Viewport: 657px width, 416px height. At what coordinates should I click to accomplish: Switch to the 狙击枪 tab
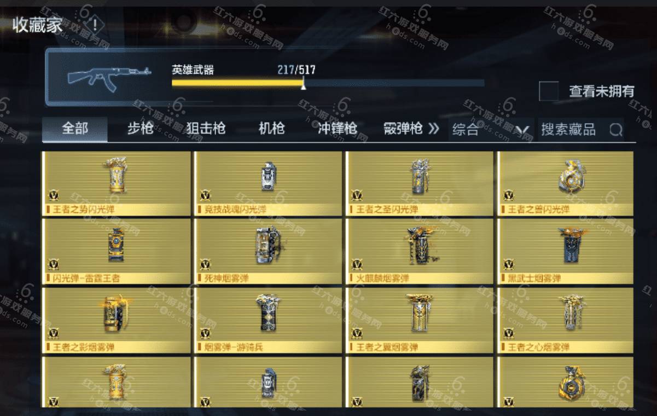tap(206, 129)
